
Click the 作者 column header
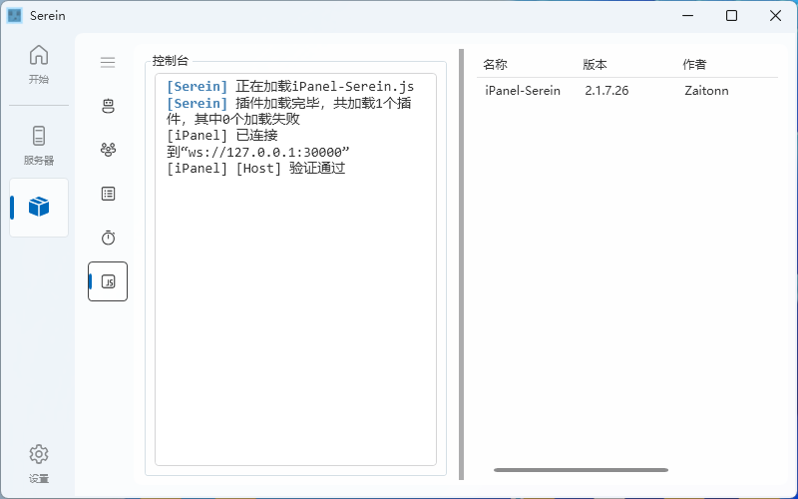pos(694,65)
